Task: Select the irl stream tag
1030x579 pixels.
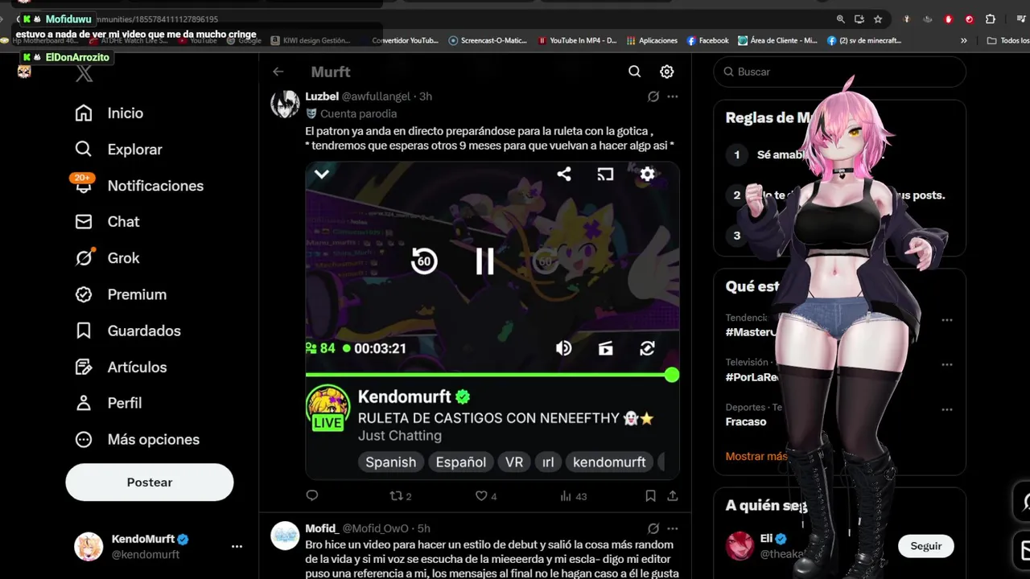Action: pyautogui.click(x=548, y=462)
